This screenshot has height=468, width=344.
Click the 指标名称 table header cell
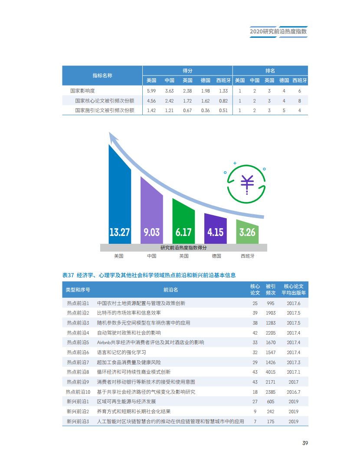102,76
